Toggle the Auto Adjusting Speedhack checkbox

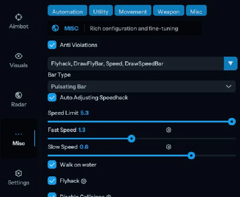pyautogui.click(x=52, y=98)
